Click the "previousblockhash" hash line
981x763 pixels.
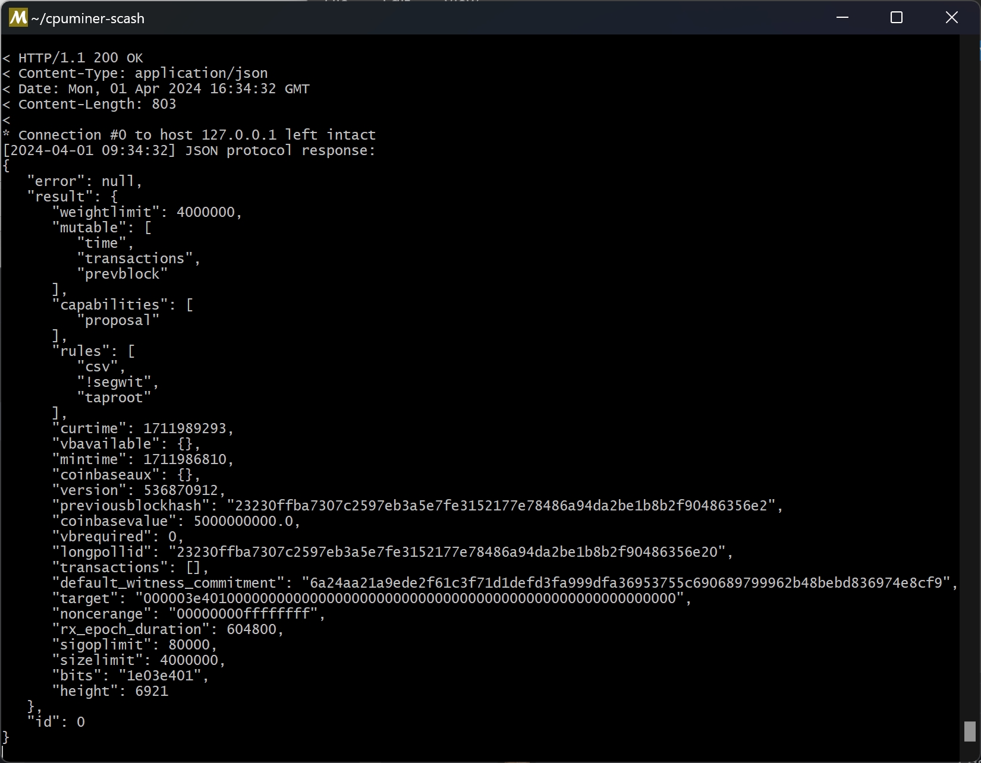pos(418,506)
